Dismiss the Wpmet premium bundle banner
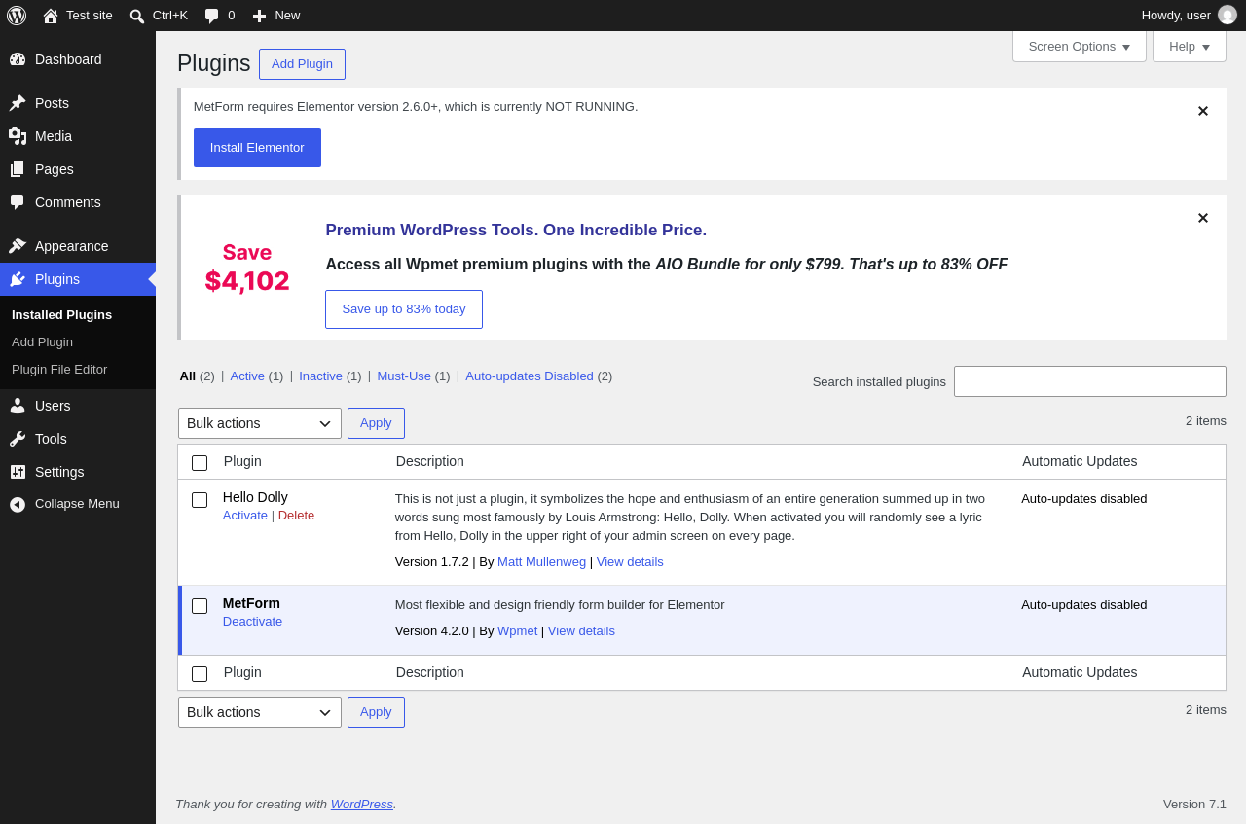 (1203, 218)
